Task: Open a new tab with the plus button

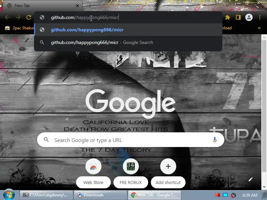Action: (x=90, y=6)
